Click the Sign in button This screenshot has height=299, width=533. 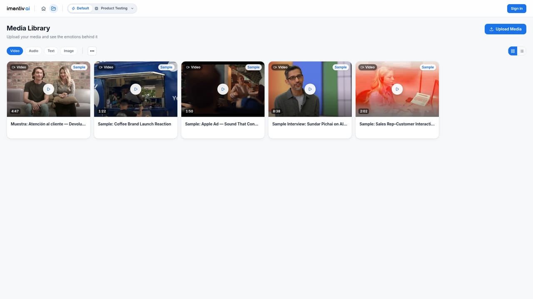(x=517, y=8)
